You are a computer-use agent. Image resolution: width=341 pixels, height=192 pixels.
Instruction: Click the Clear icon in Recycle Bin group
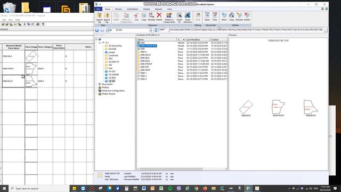point(215,17)
